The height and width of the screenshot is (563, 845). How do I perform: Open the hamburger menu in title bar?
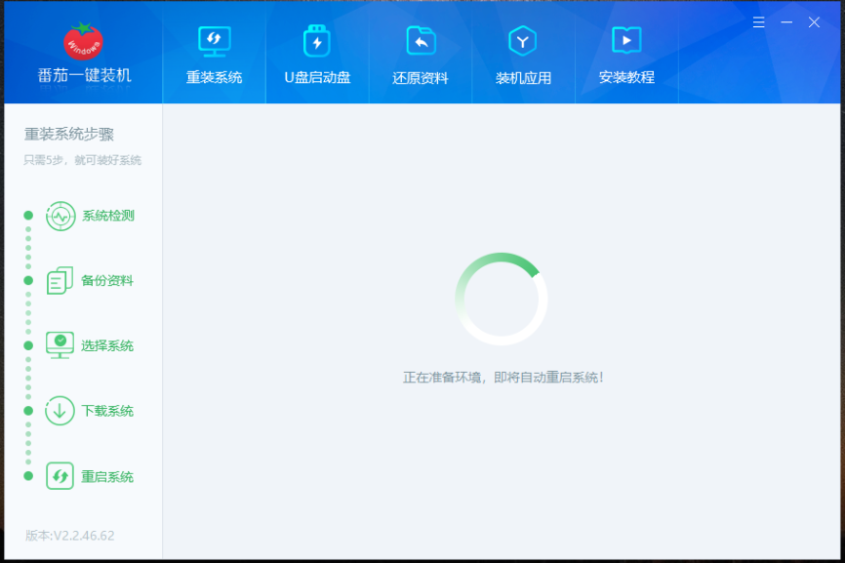tap(759, 22)
